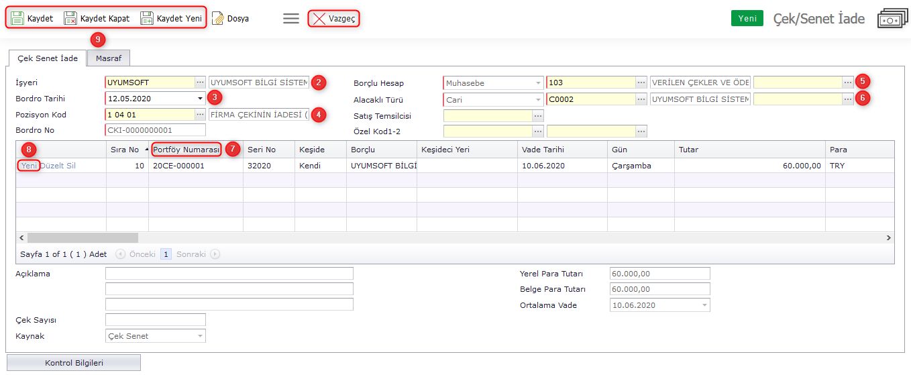This screenshot has width=911, height=375.
Task: Open the Satış Temsilcisi lookup button
Action: coord(538,116)
